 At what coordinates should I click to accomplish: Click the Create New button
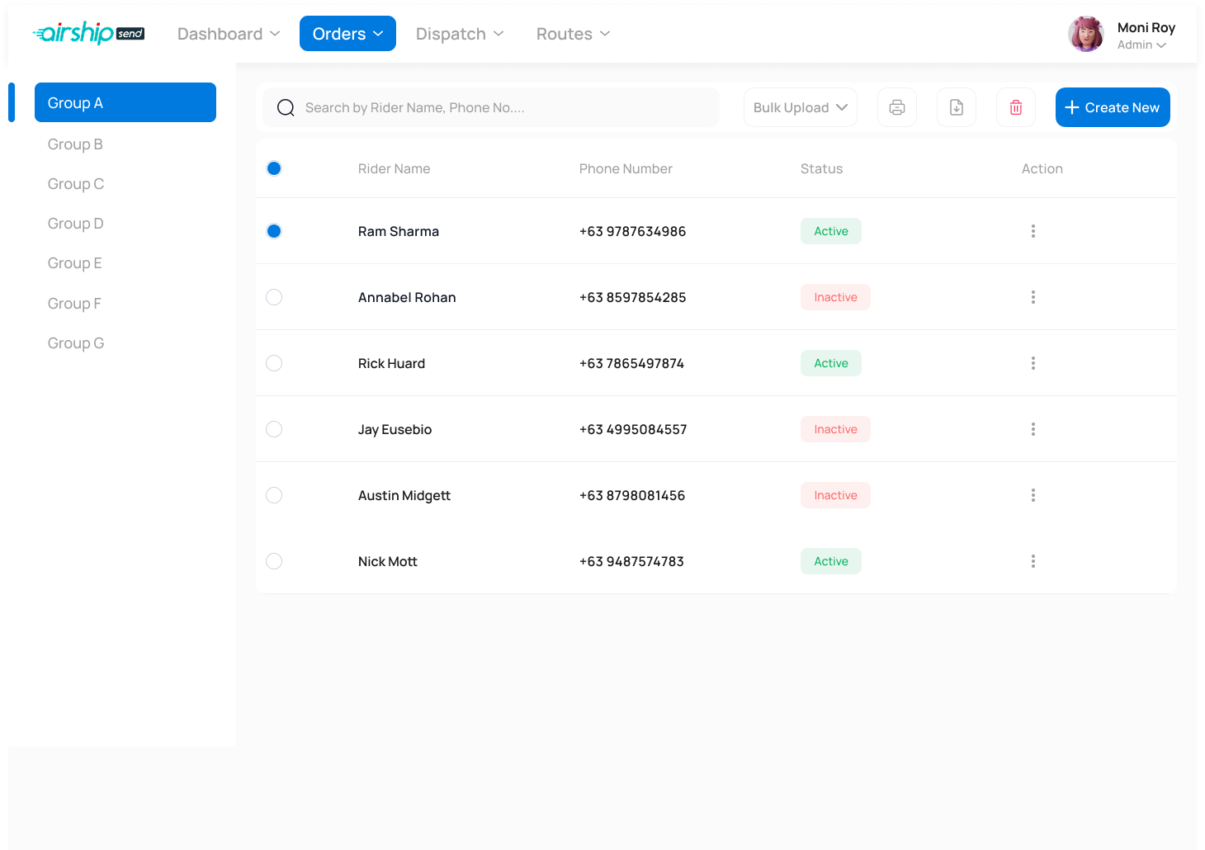click(x=1113, y=107)
